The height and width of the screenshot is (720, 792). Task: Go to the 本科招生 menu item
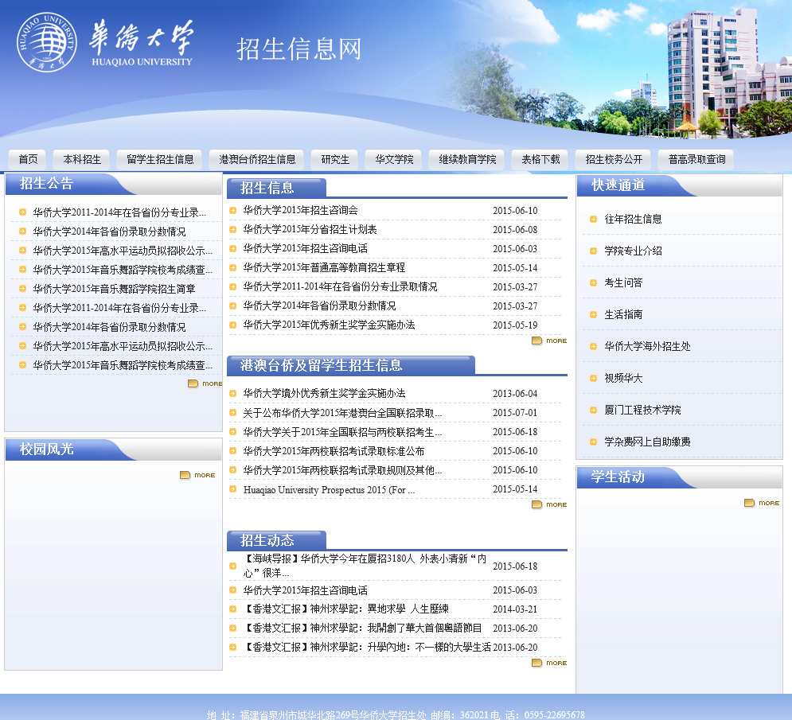click(82, 160)
